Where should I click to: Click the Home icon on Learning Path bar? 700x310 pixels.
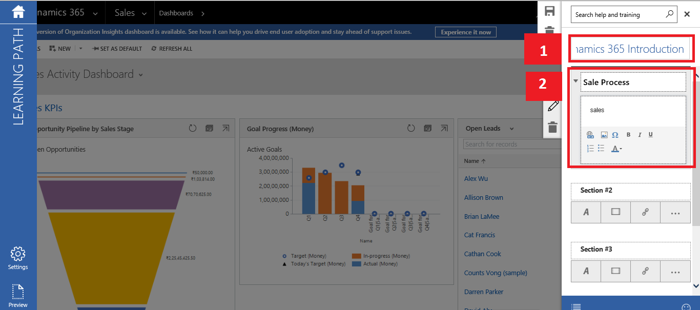[x=18, y=11]
